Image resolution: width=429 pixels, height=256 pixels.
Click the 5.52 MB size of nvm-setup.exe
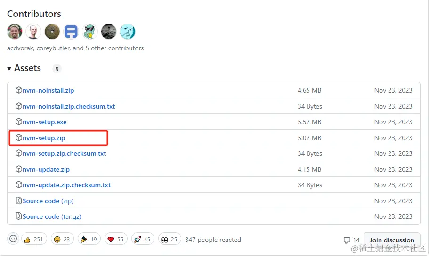(309, 122)
